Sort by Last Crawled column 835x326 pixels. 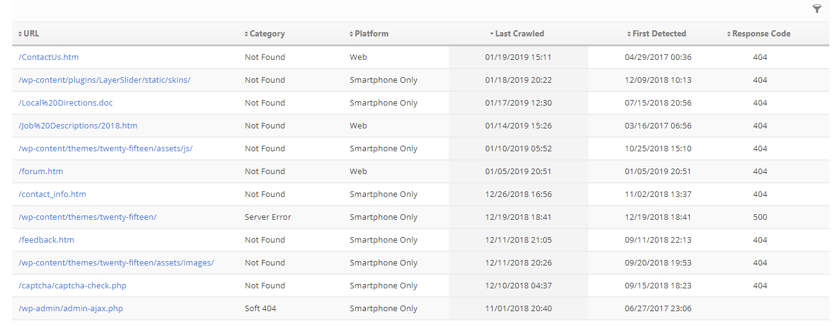pyautogui.click(x=519, y=34)
